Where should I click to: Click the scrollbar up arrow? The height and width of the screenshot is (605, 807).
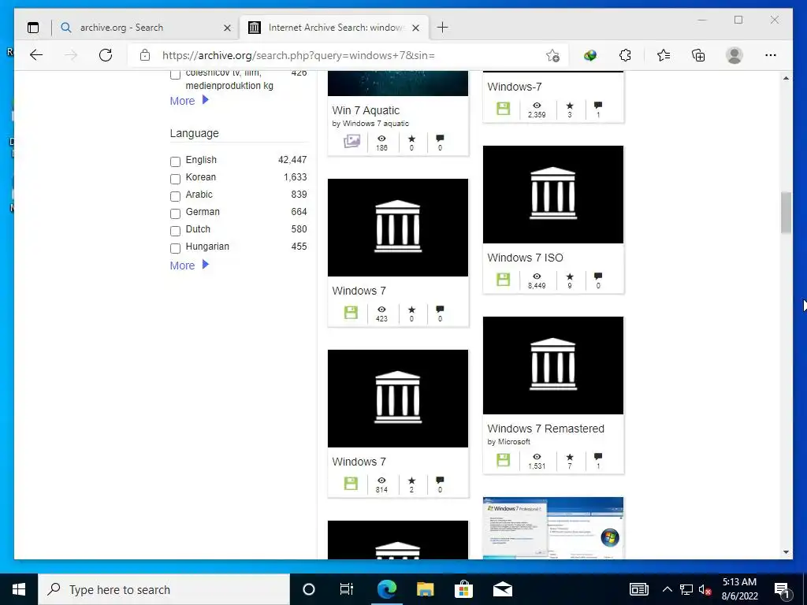(786, 78)
